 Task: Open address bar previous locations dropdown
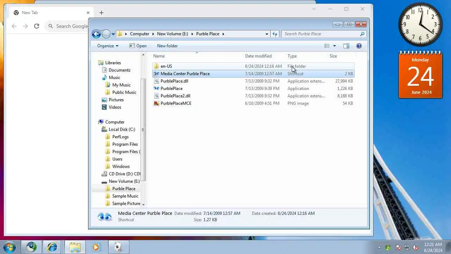coord(267,34)
